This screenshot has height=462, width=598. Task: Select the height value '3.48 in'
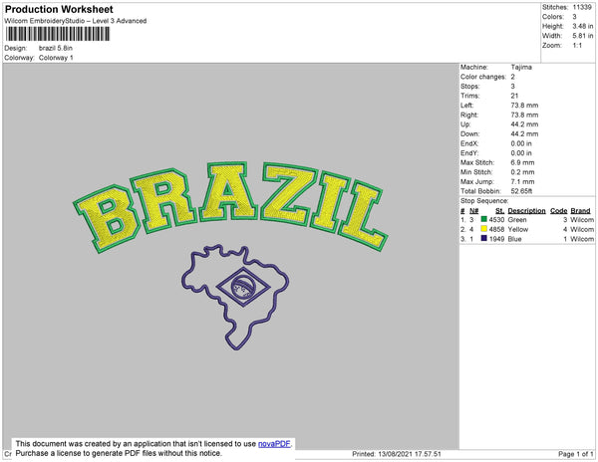point(583,26)
